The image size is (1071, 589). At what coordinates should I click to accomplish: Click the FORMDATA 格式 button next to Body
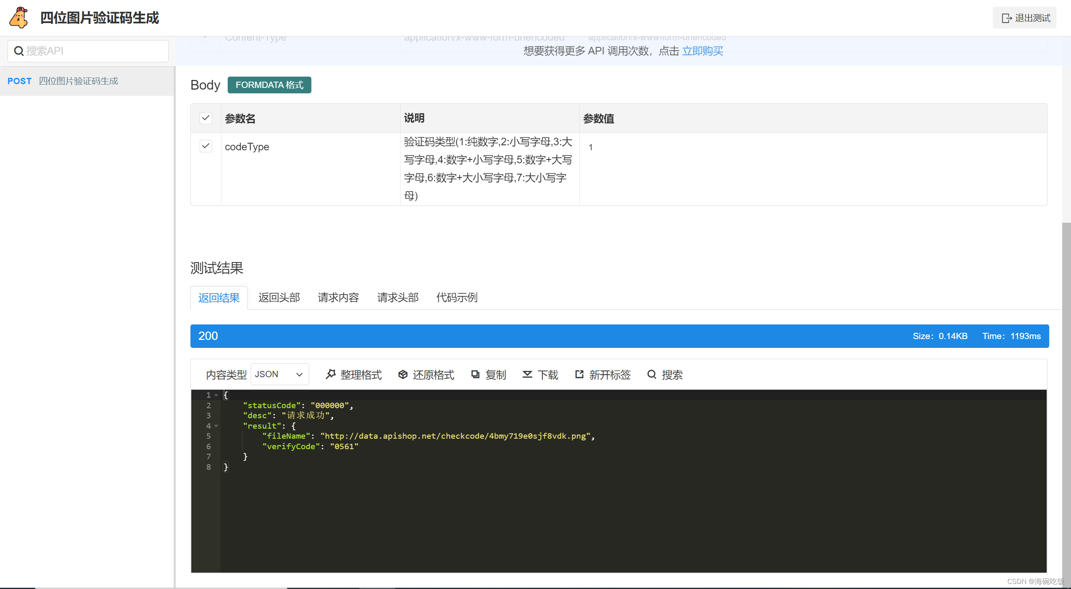(x=269, y=85)
